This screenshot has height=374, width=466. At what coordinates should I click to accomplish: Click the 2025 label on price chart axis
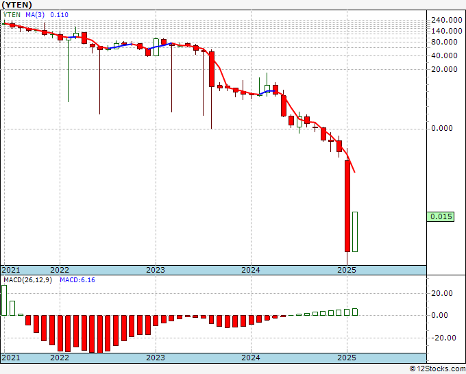[347, 270]
